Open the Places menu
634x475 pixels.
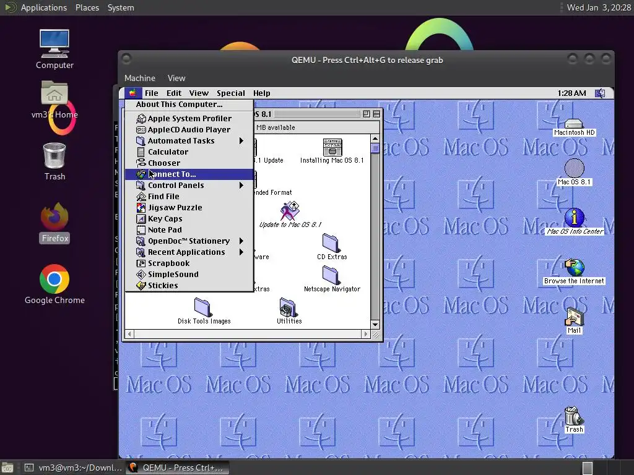point(87,7)
